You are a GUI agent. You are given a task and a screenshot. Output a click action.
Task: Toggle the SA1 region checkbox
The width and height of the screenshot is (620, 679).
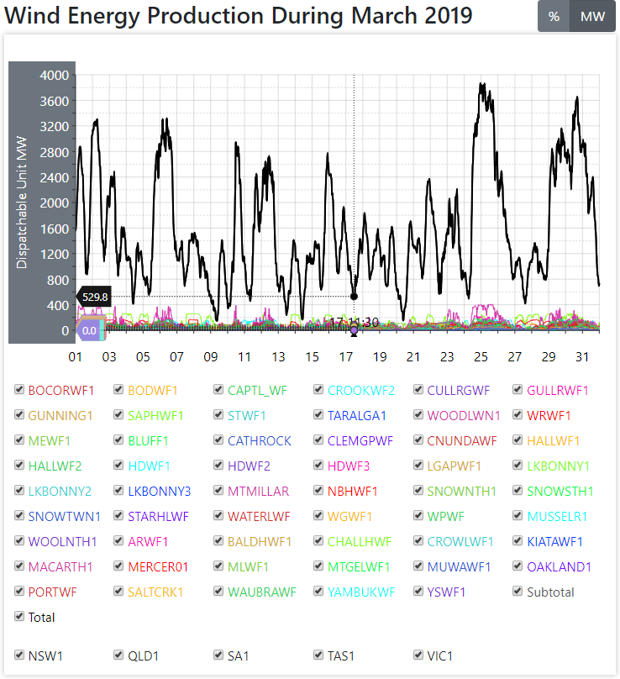pyautogui.click(x=219, y=655)
